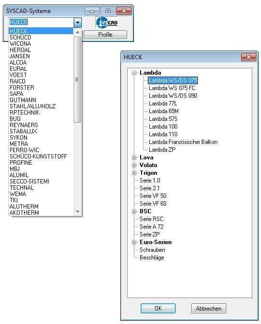
Task: Select VOEST in the dropdown list
Action: pyautogui.click(x=18, y=75)
